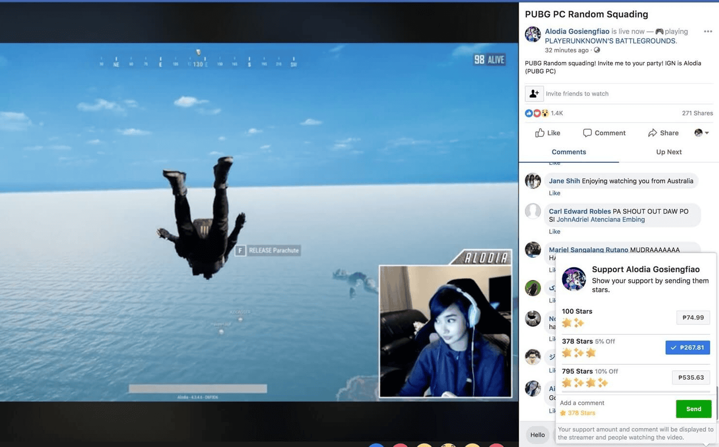Click the 271 Shares count
The height and width of the screenshot is (447, 719).
697,113
